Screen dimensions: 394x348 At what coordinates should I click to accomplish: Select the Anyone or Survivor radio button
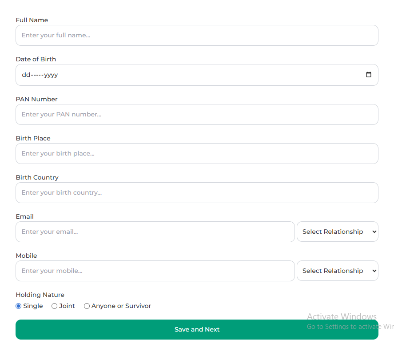coord(87,306)
